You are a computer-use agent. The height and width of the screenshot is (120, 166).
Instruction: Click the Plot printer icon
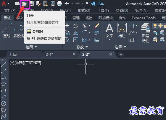click(60, 4)
